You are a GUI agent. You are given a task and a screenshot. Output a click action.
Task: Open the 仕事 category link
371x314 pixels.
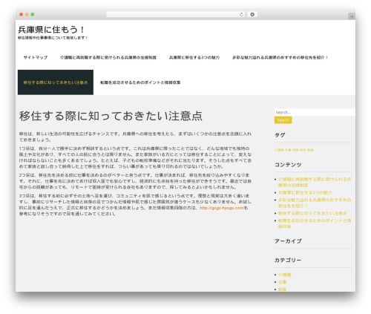click(x=282, y=282)
